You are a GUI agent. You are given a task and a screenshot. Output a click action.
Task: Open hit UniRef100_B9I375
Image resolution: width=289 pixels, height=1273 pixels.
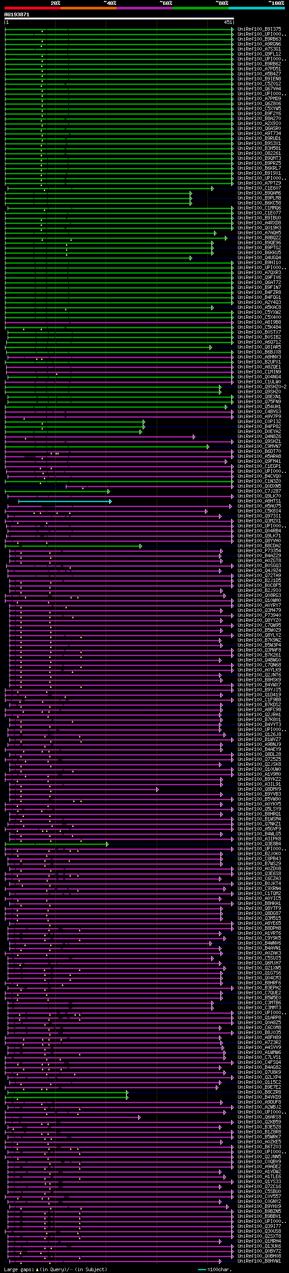point(259,29)
